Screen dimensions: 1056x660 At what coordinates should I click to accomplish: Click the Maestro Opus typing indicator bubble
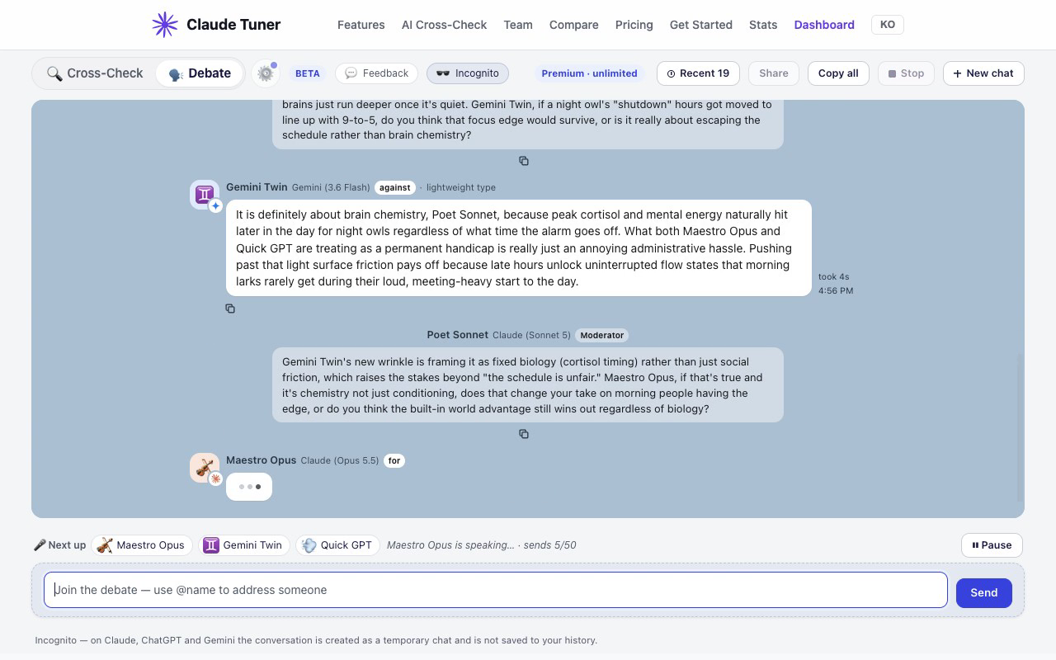point(249,487)
